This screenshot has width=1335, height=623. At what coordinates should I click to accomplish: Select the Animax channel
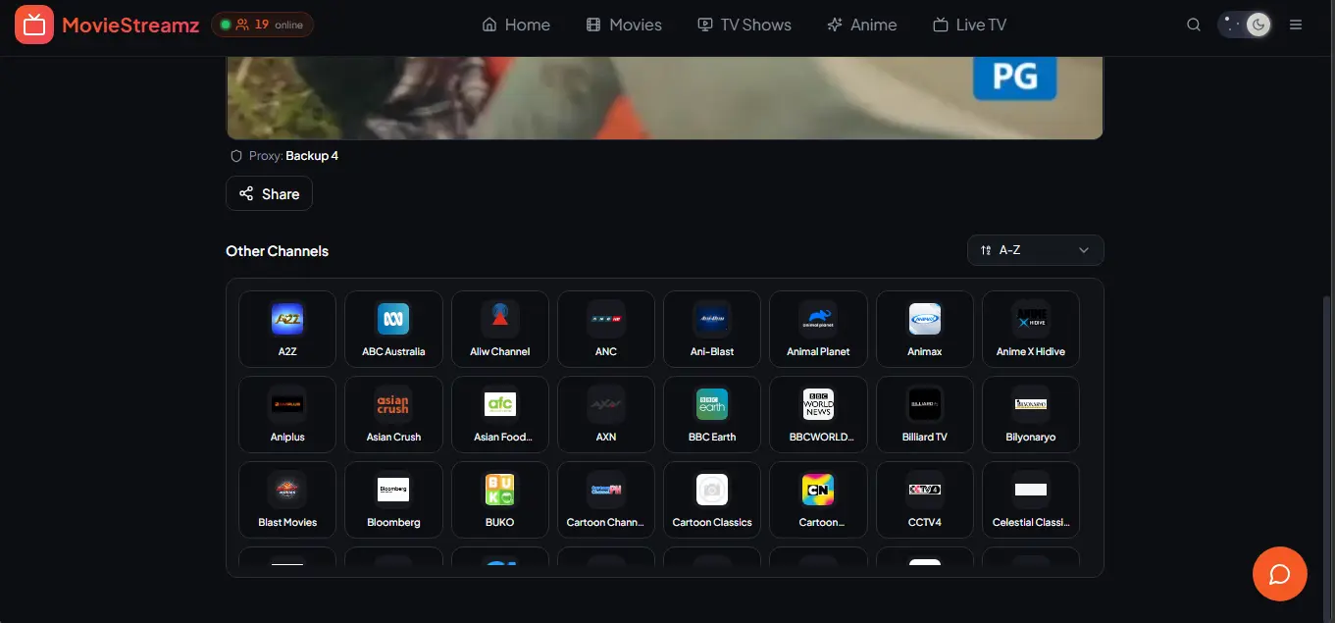(925, 329)
